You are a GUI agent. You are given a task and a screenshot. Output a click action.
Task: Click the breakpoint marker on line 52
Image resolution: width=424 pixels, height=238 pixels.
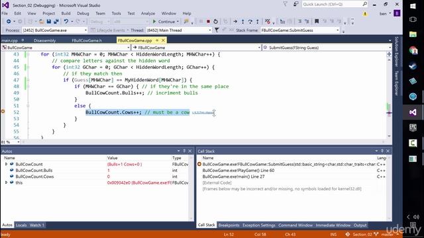[3, 112]
